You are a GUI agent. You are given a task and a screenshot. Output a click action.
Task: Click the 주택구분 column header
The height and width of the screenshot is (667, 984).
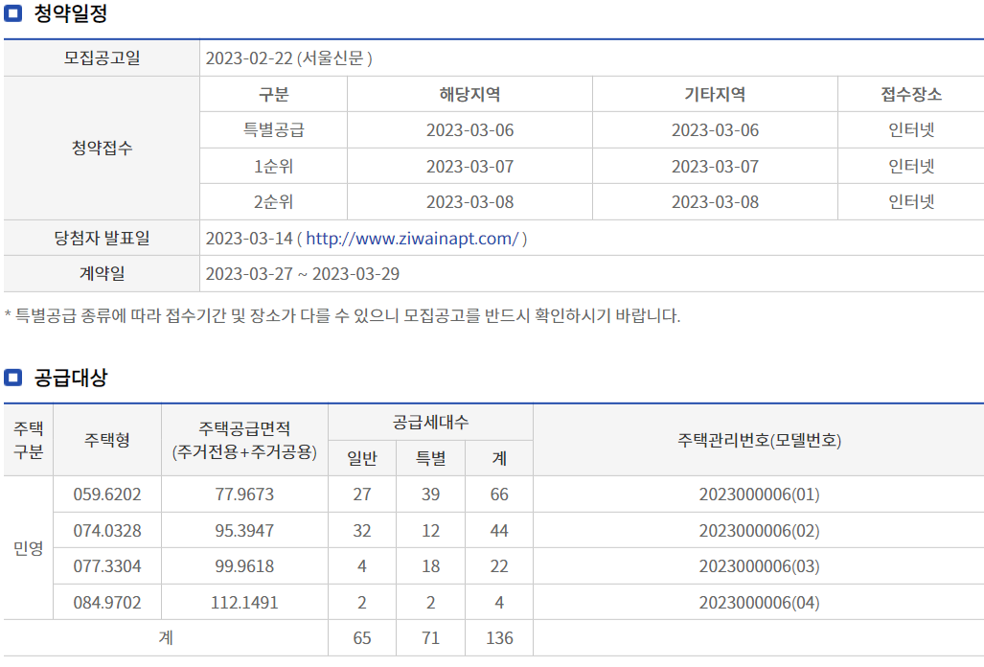(x=28, y=440)
